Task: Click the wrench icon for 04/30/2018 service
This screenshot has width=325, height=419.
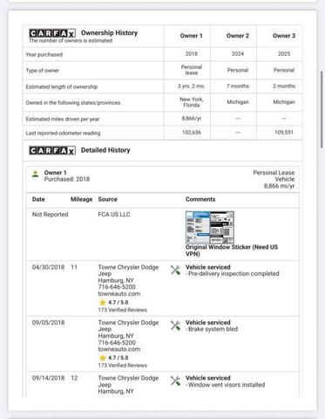Action: (175, 271)
